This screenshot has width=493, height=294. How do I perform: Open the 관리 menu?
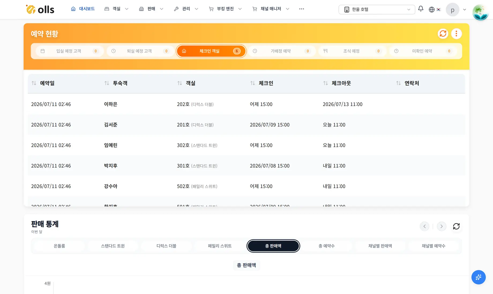[186, 9]
